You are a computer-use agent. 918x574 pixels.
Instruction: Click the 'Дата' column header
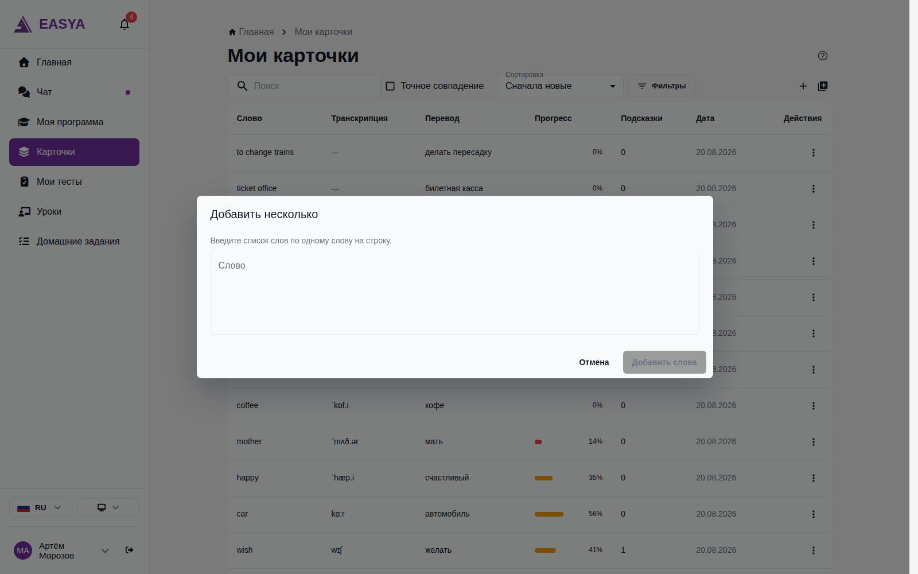pos(705,119)
